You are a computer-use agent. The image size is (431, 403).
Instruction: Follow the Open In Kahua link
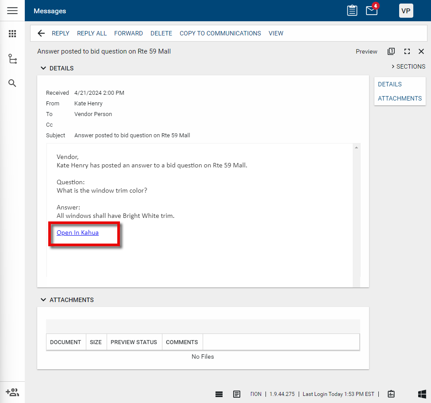click(77, 232)
